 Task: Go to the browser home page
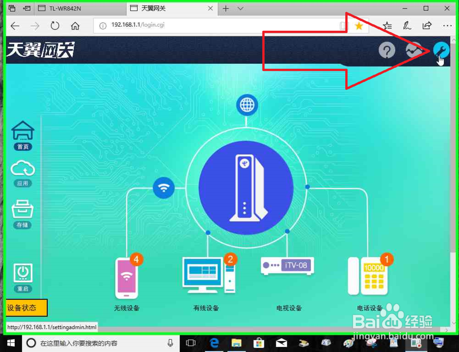[75, 26]
